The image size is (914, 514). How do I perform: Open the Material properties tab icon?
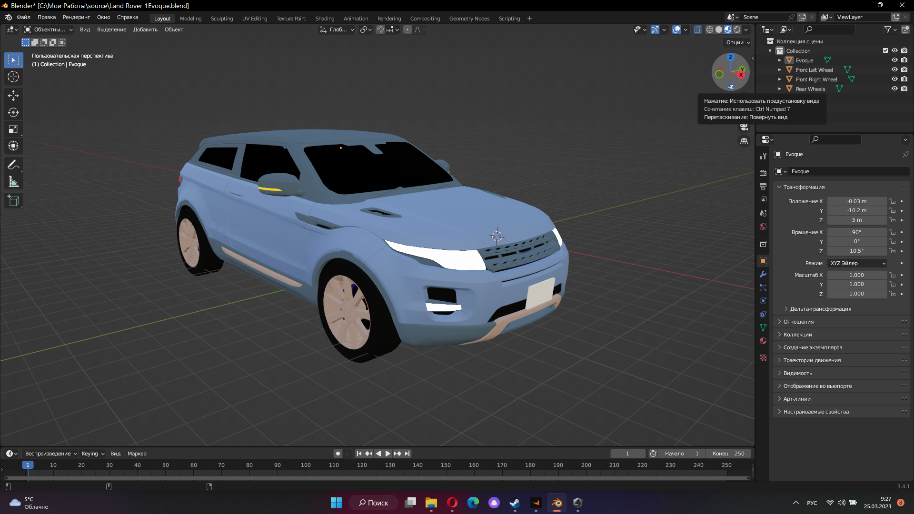click(x=763, y=341)
